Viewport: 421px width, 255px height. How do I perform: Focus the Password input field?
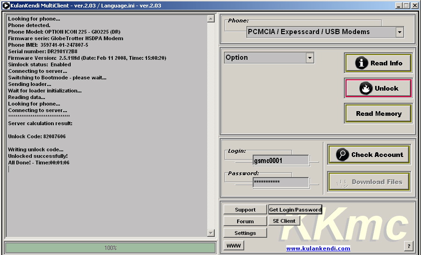281,182
